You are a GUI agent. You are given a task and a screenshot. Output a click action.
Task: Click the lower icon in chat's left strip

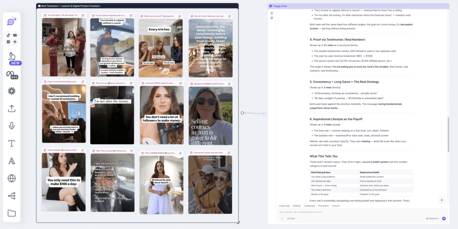click(271, 18)
